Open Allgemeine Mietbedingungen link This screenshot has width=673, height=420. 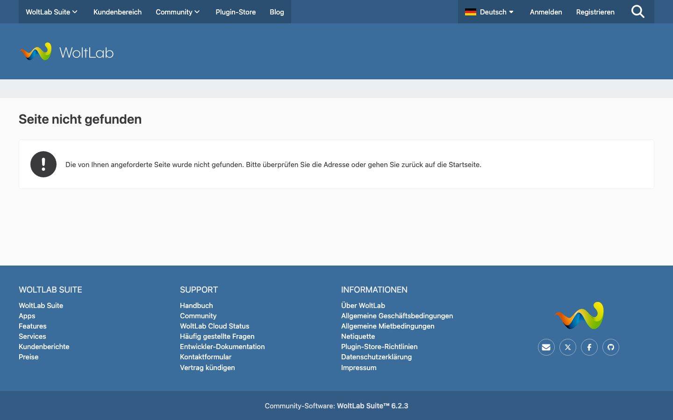(x=388, y=326)
